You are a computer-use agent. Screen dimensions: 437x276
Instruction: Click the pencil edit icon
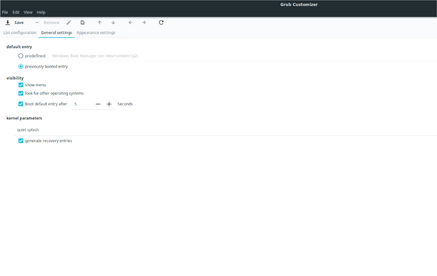(69, 22)
